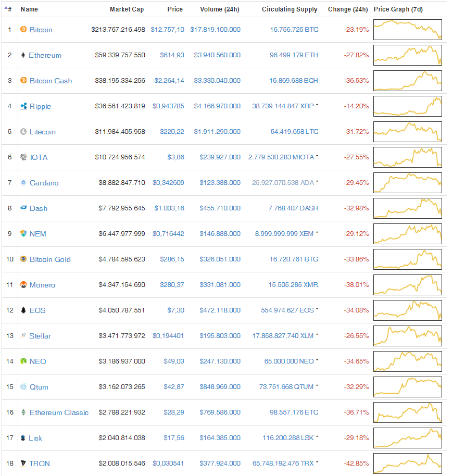Open the Ethereum Classic name link
Viewport: 453px width, 476px height.
(59, 412)
